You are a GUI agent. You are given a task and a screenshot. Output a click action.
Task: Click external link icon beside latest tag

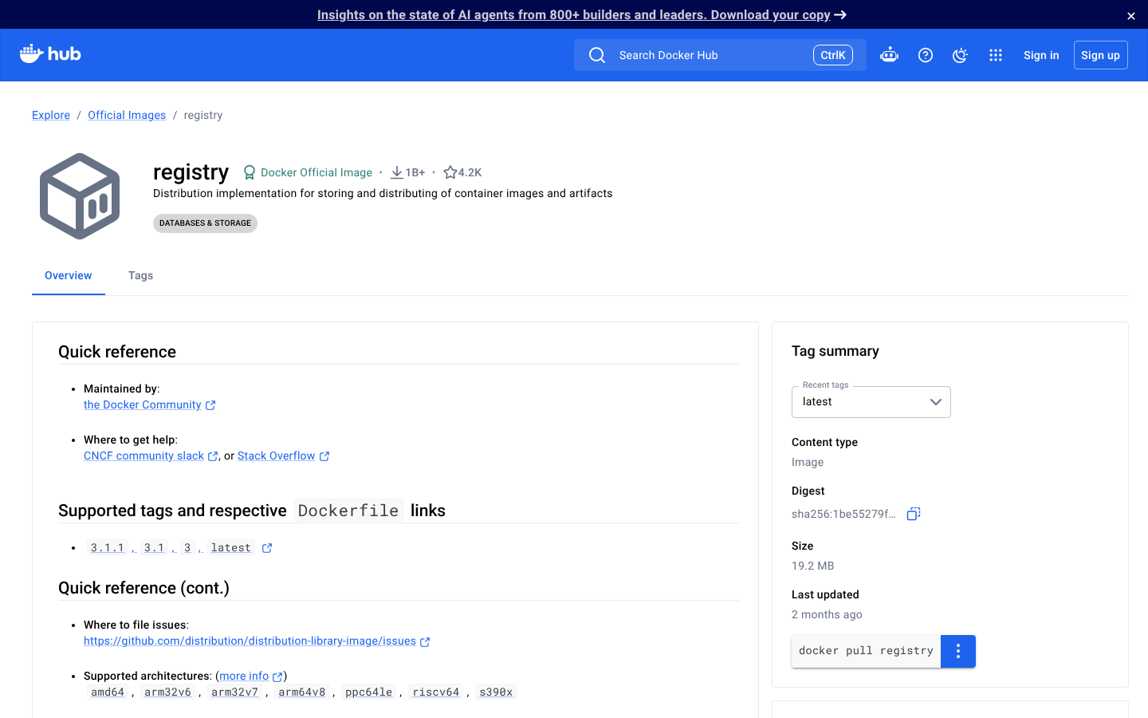[267, 548]
